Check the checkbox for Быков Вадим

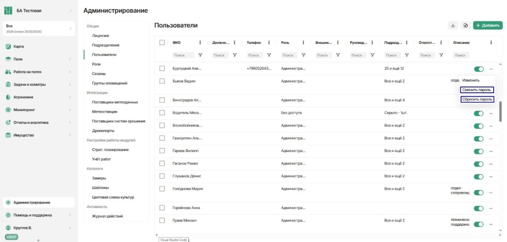tap(162, 81)
